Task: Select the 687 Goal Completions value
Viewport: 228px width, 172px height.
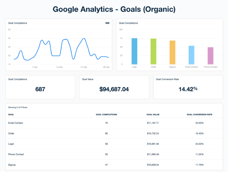Action: coord(40,89)
